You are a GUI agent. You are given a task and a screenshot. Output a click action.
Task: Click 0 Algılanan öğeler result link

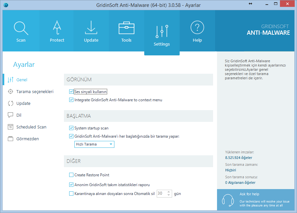[240, 183]
